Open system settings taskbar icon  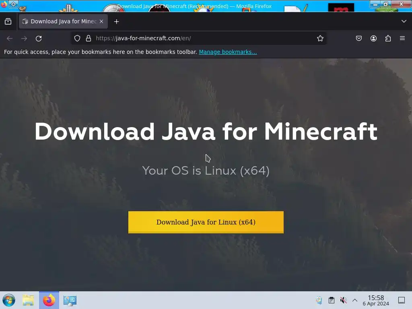70,300
